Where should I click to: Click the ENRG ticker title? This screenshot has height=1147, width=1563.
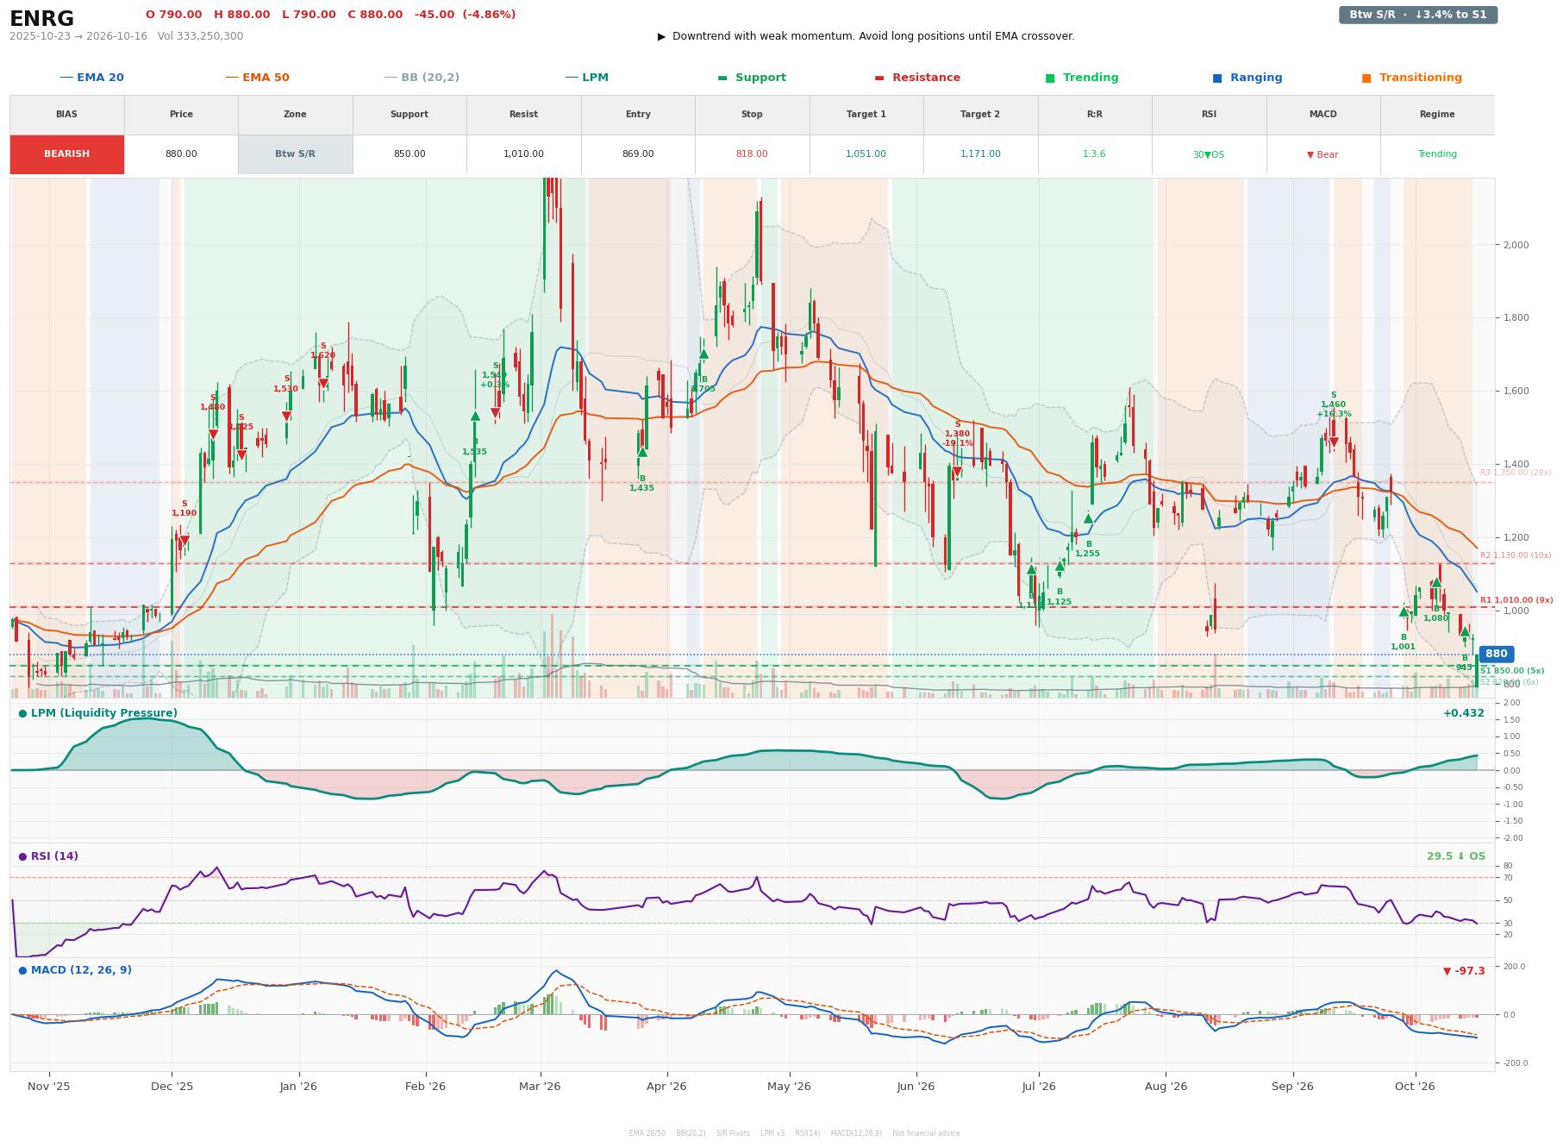click(x=41, y=19)
